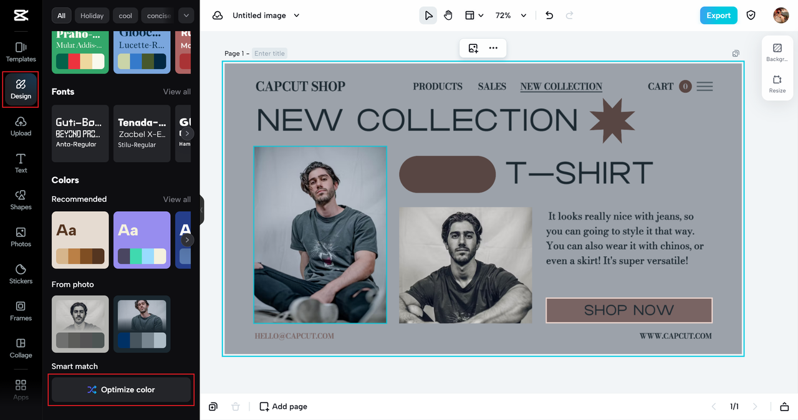
Task: Click the Optimize color button
Action: click(121, 389)
